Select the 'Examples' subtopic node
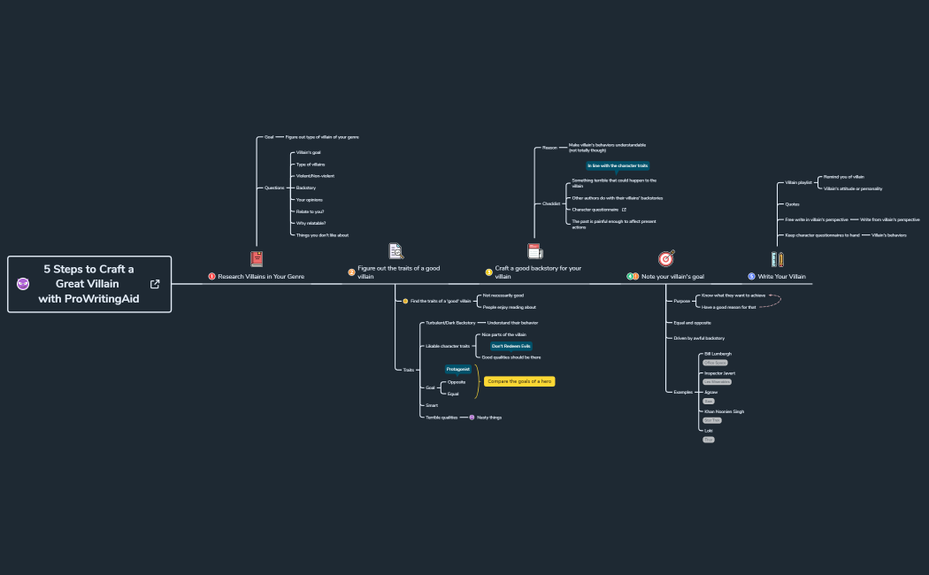The height and width of the screenshot is (575, 929). coord(682,391)
